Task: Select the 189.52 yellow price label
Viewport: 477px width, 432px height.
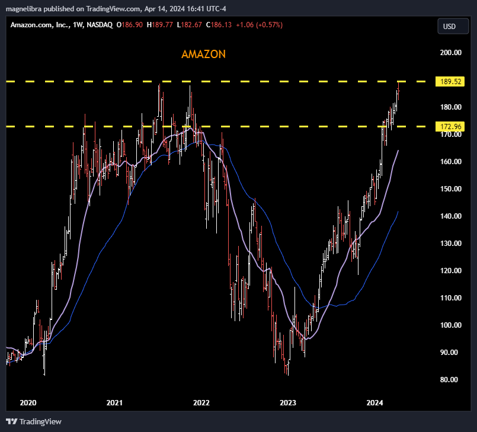Action: (450, 82)
